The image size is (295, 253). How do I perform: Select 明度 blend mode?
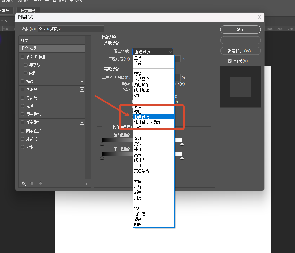click(154, 225)
